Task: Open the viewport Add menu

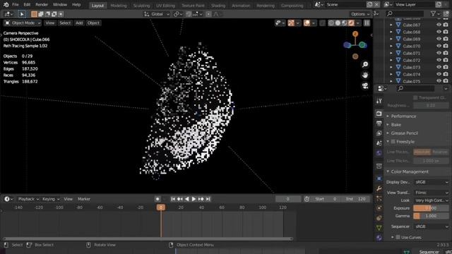Action: [x=79, y=23]
